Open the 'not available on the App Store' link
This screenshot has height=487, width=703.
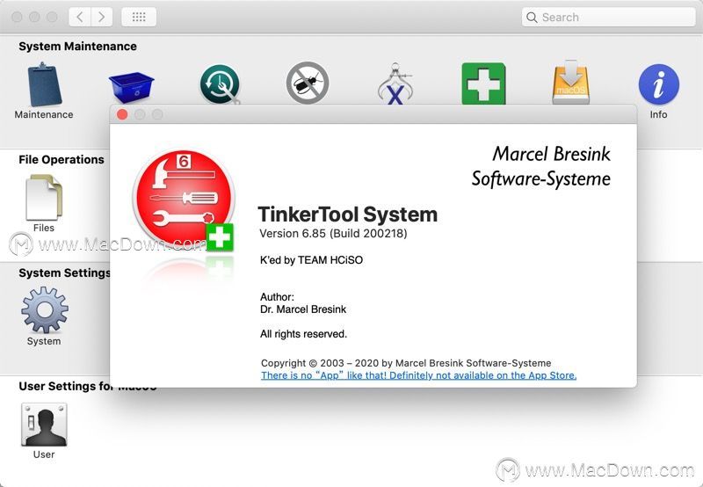[419, 375]
